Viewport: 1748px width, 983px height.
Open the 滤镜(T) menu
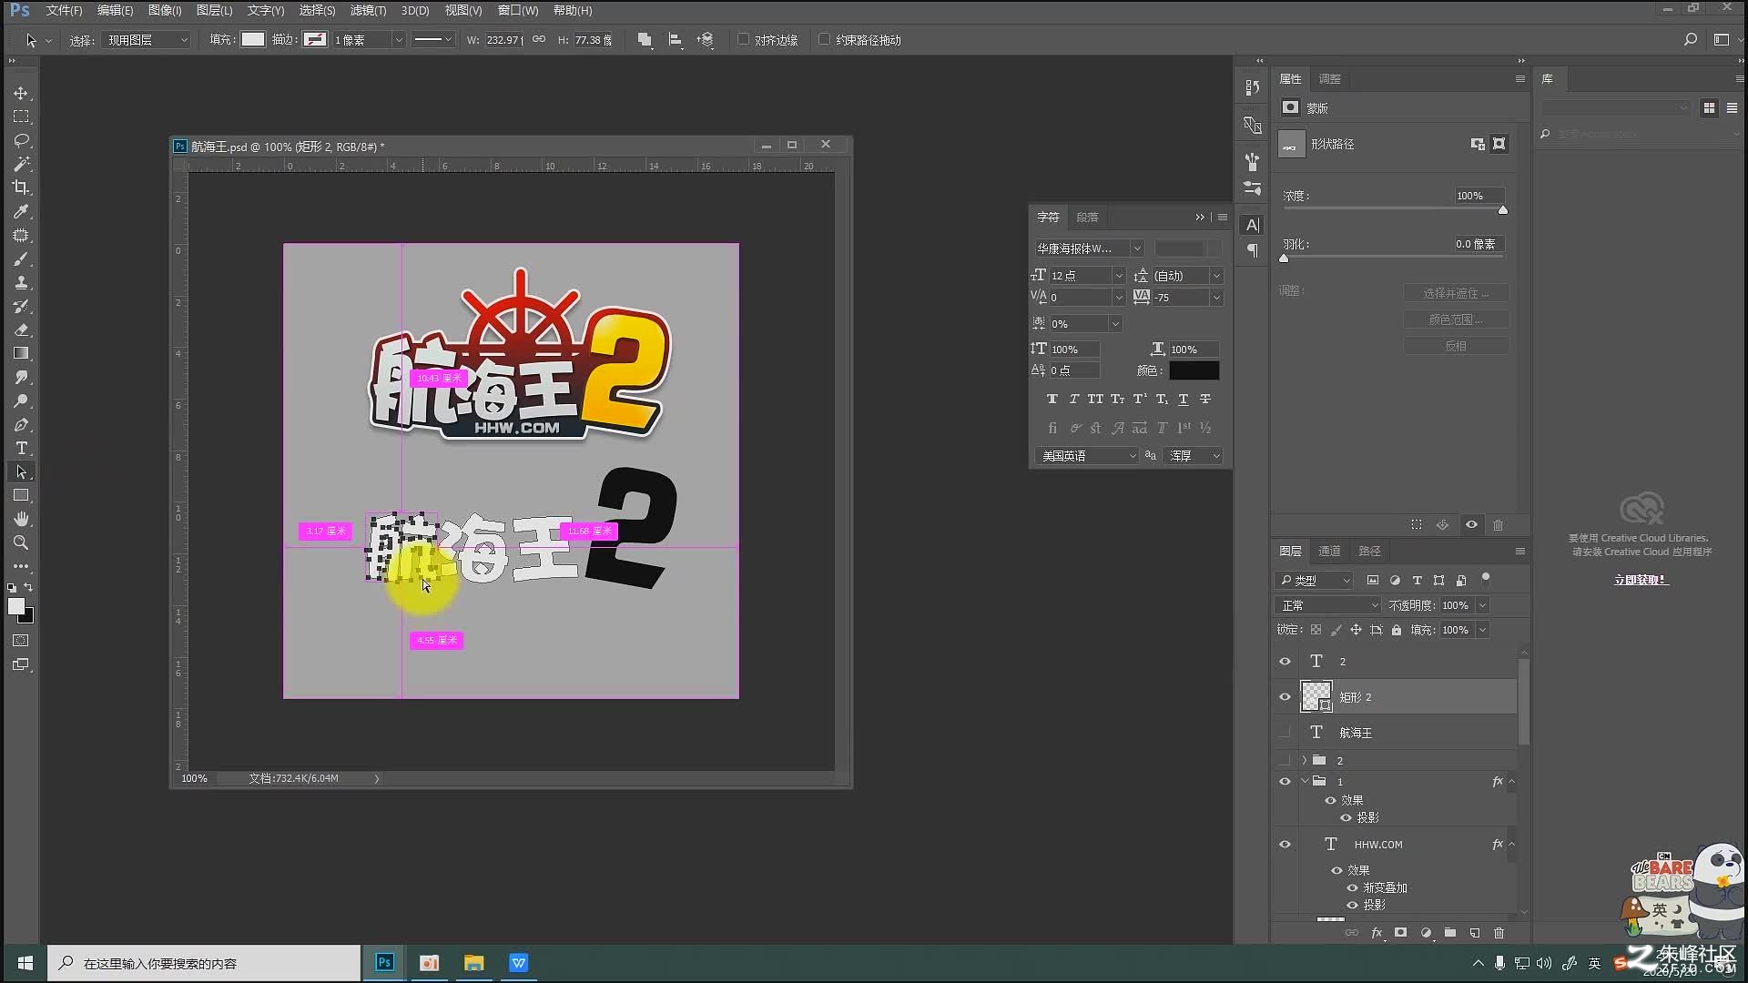(x=368, y=11)
